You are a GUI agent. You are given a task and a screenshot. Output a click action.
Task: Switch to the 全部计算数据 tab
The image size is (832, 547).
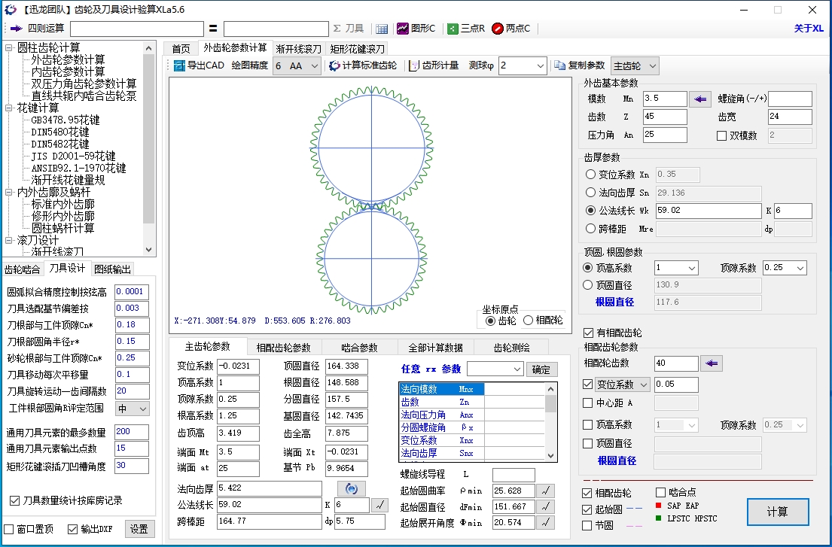435,348
